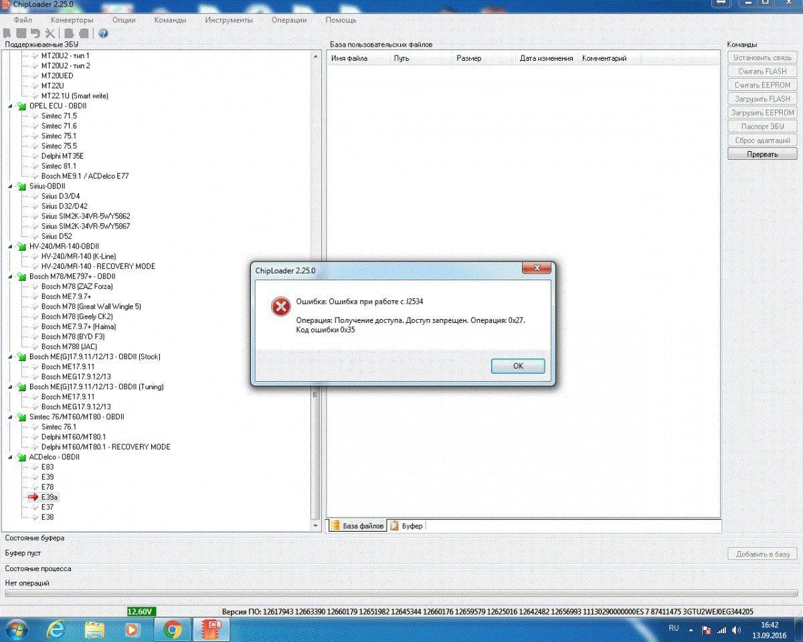803x642 pixels.
Task: Click the Загрузить FLASH button
Action: pyautogui.click(x=762, y=99)
